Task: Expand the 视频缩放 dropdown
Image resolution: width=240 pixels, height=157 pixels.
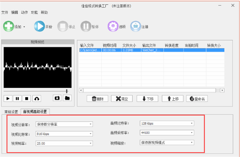Action: pos(192,143)
